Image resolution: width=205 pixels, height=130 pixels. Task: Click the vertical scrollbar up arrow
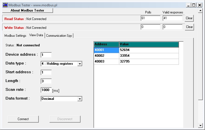pos(200,10)
